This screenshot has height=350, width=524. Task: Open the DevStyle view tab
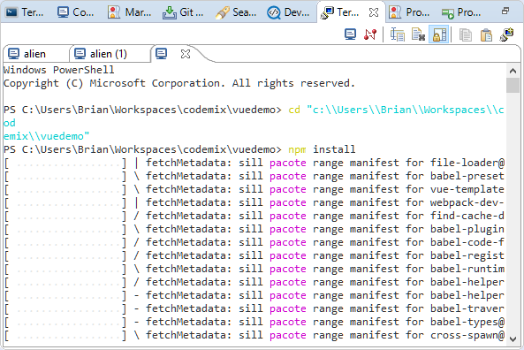point(288,12)
